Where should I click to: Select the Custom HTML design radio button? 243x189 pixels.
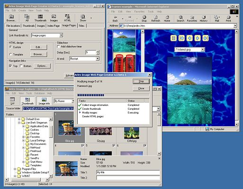tap(10, 47)
